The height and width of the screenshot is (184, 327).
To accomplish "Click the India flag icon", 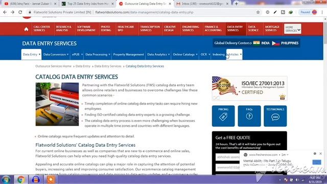I will point(256,43).
